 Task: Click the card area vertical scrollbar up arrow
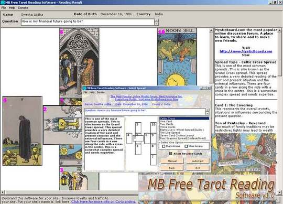(x=212, y=30)
